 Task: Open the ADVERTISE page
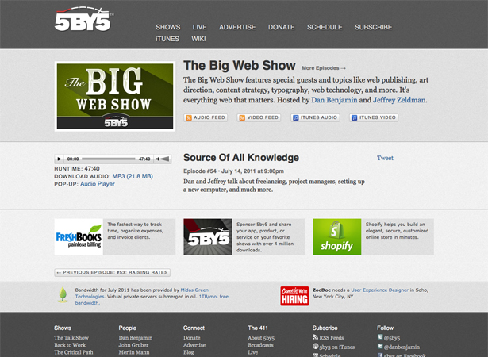pyautogui.click(x=237, y=28)
